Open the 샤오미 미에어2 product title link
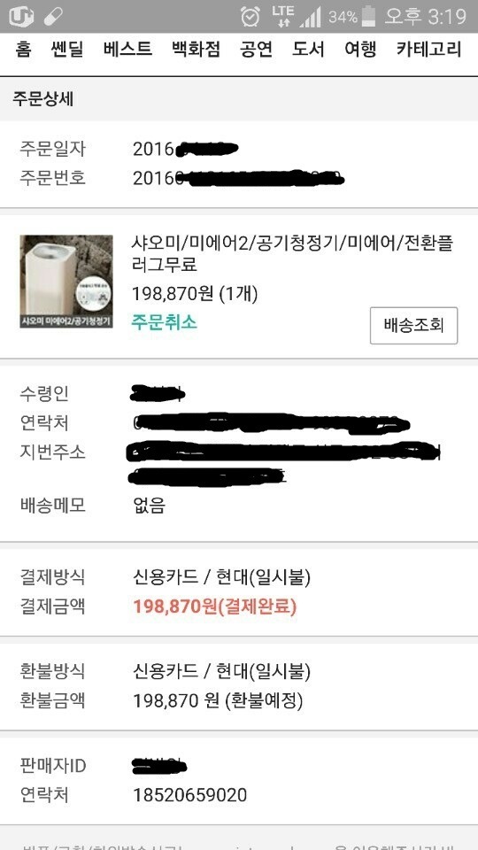 [293, 254]
